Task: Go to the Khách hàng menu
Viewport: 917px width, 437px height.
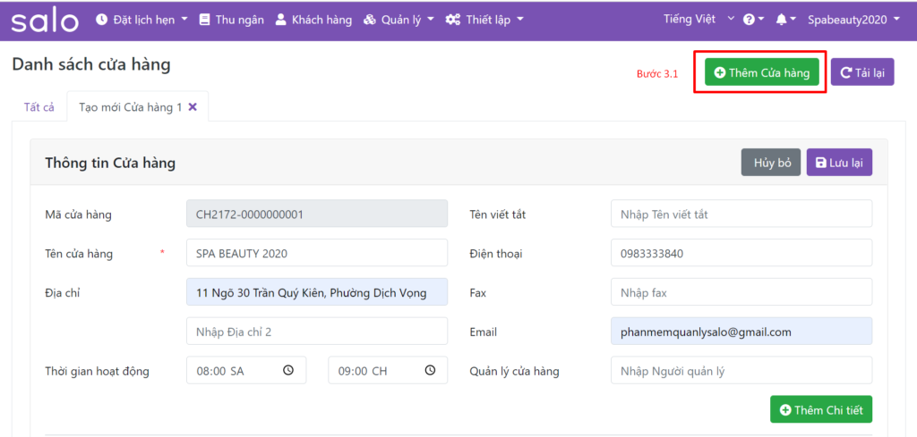Action: click(313, 20)
